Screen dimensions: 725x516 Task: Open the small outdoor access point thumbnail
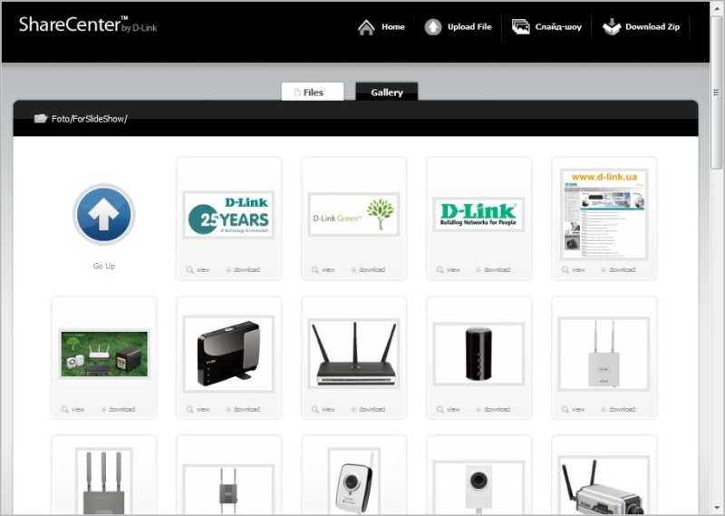coord(228,490)
